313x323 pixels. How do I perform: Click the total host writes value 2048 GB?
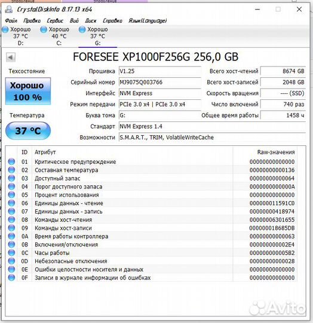coord(283,83)
